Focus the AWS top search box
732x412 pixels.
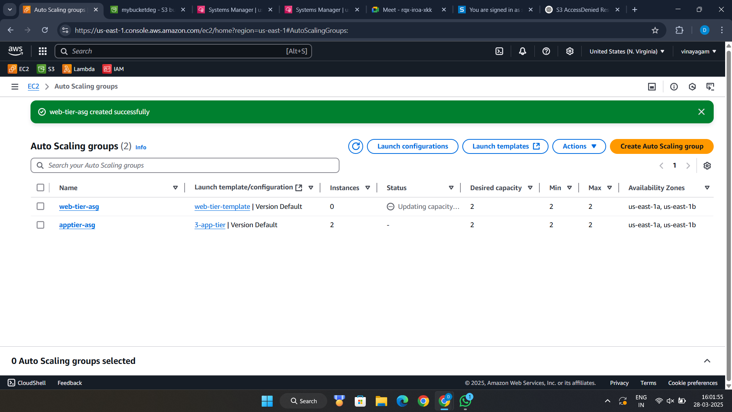click(x=183, y=51)
